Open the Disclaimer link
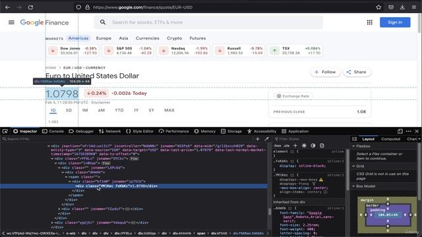 101,103
